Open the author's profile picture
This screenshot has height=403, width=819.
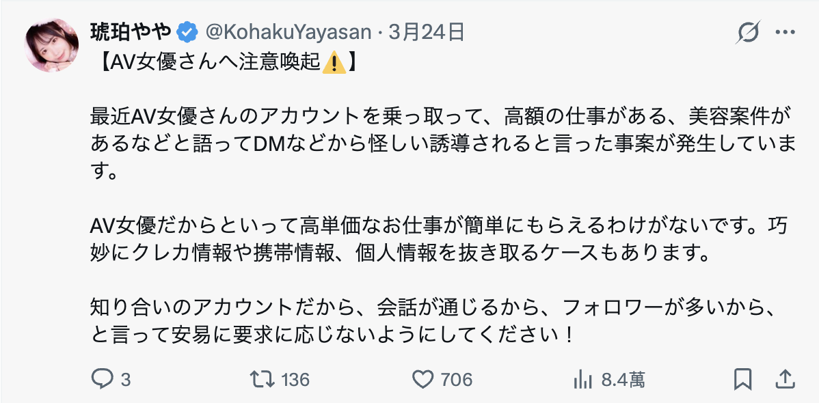(x=51, y=46)
